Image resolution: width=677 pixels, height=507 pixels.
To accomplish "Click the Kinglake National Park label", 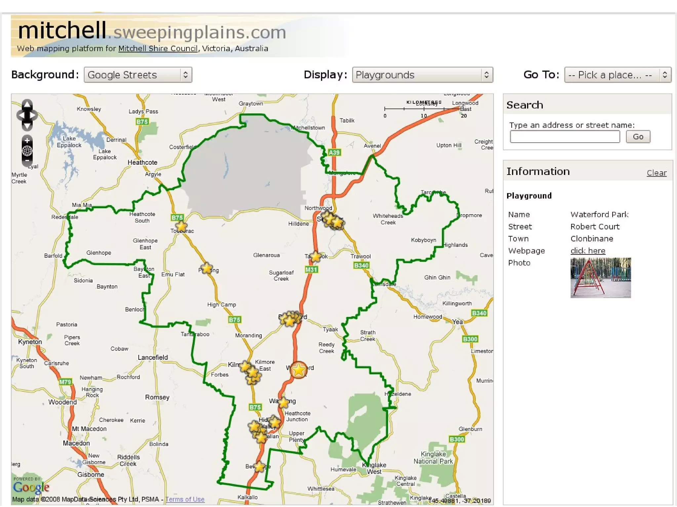I will coord(433,458).
